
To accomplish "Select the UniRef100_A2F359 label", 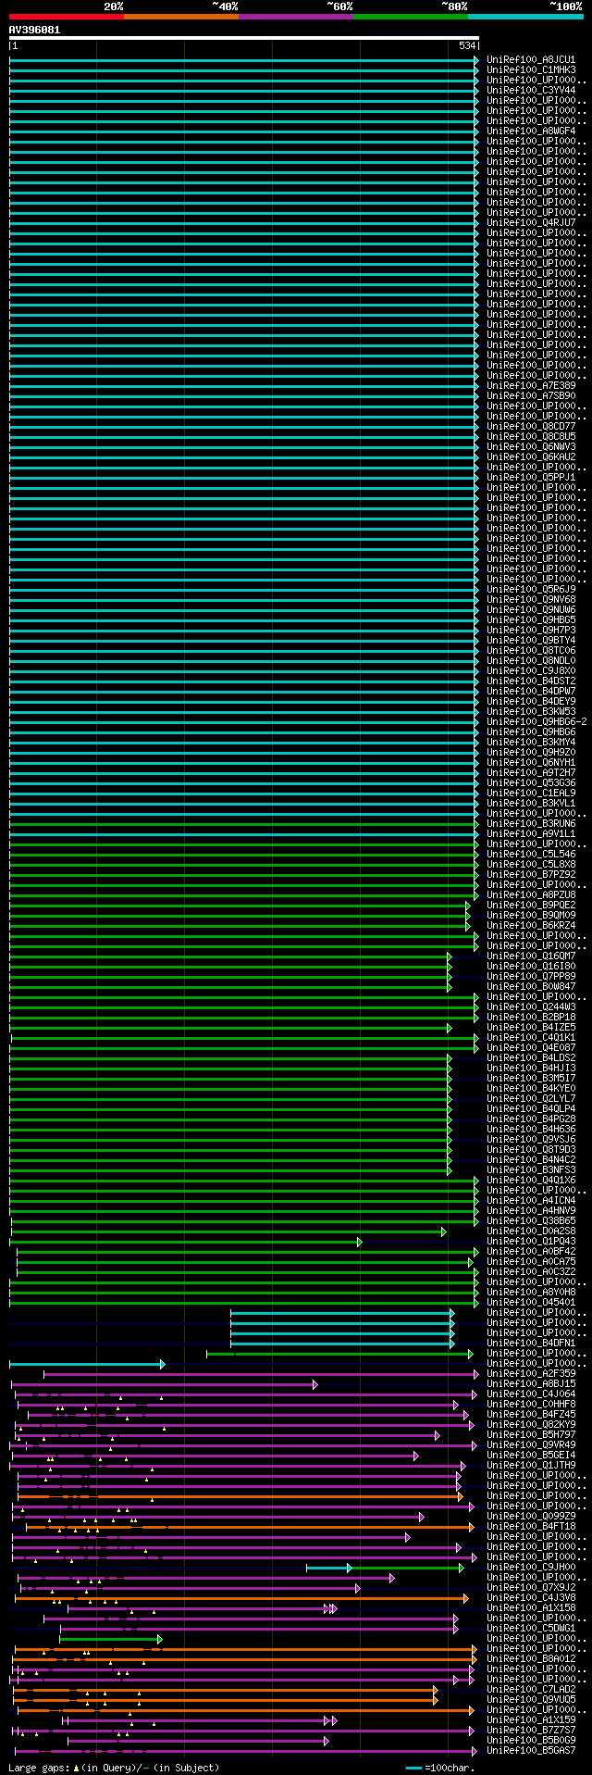I will click(531, 1373).
